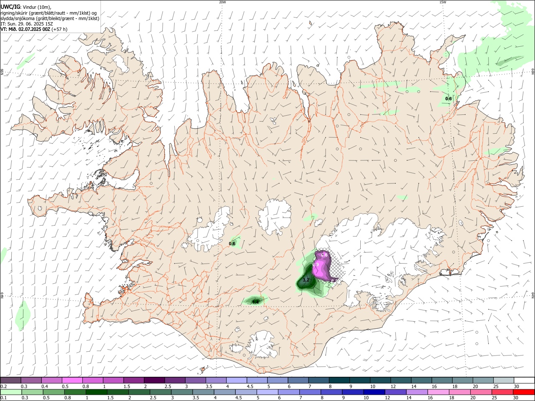Viewport: 535px width, 401px height.
Task: Select the gray-blue swatch at 3.5 in lower legend
Action: coord(203,392)
